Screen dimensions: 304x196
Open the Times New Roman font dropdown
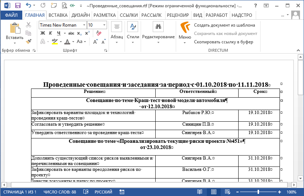click(x=84, y=25)
